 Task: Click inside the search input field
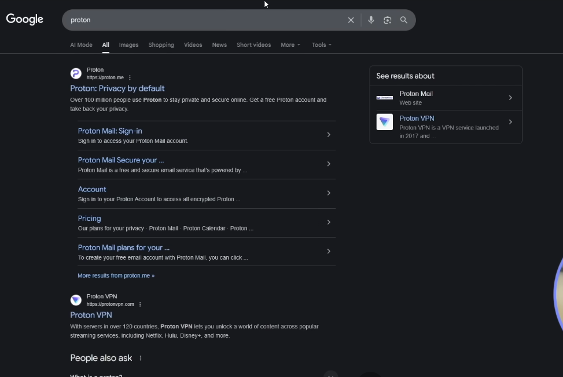click(x=203, y=20)
